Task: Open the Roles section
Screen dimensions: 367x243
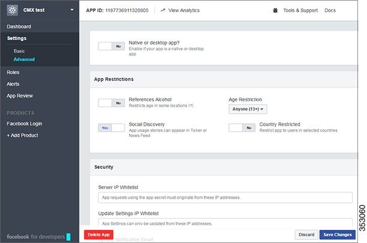Action: pos(13,72)
